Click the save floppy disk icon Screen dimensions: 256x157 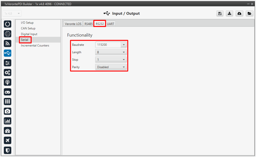point(220,14)
